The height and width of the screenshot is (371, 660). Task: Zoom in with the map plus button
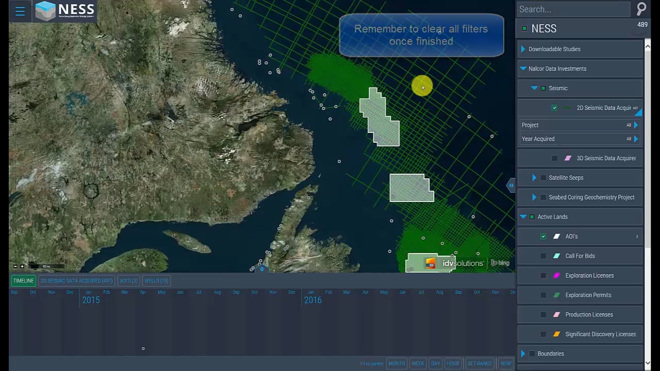(x=22, y=266)
